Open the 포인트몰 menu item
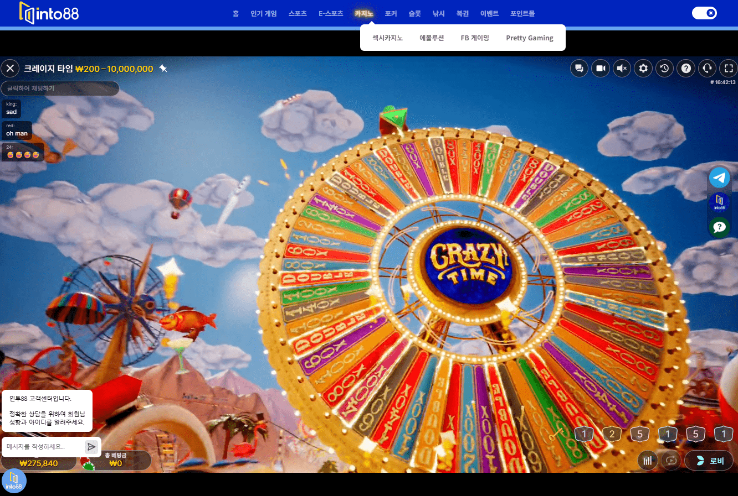 (x=522, y=14)
